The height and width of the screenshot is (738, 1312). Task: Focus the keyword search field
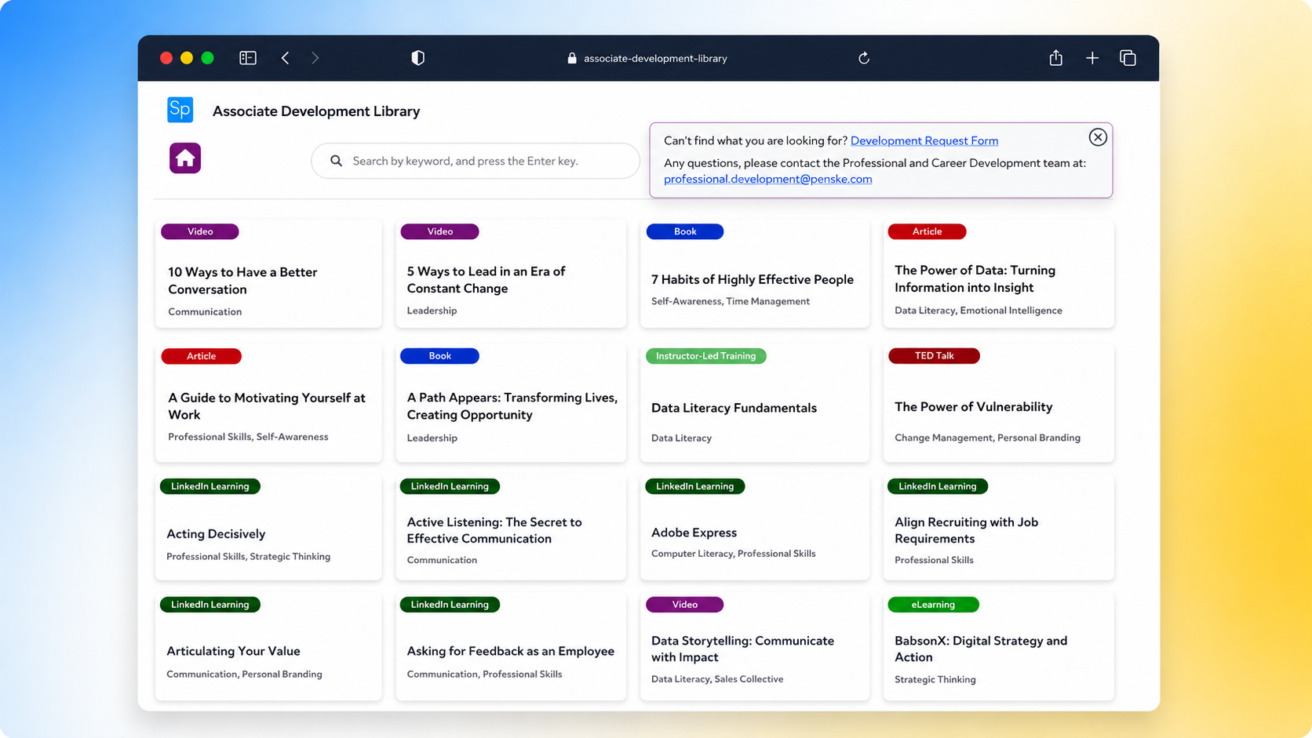coord(476,161)
